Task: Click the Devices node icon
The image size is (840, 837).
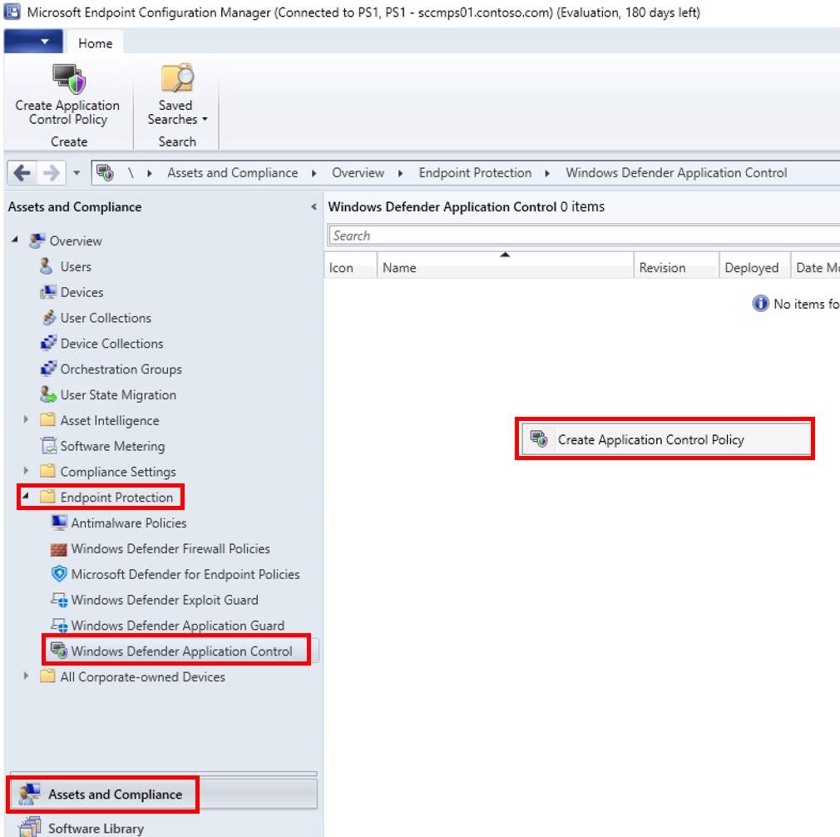Action: (x=47, y=292)
